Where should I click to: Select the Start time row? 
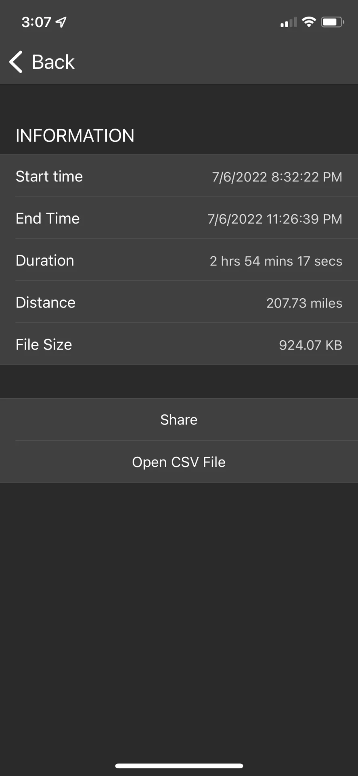[179, 176]
